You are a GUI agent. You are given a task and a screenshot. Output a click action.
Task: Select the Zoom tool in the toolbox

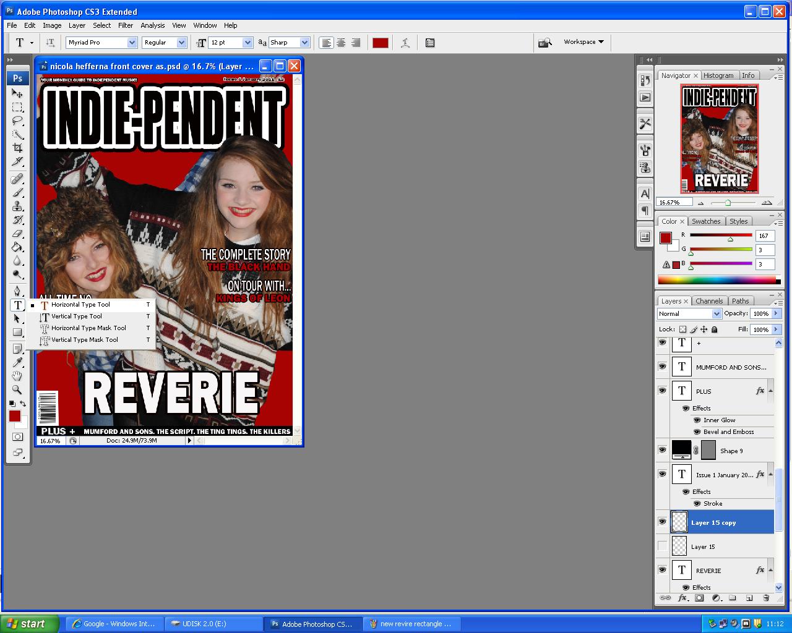pyautogui.click(x=17, y=389)
